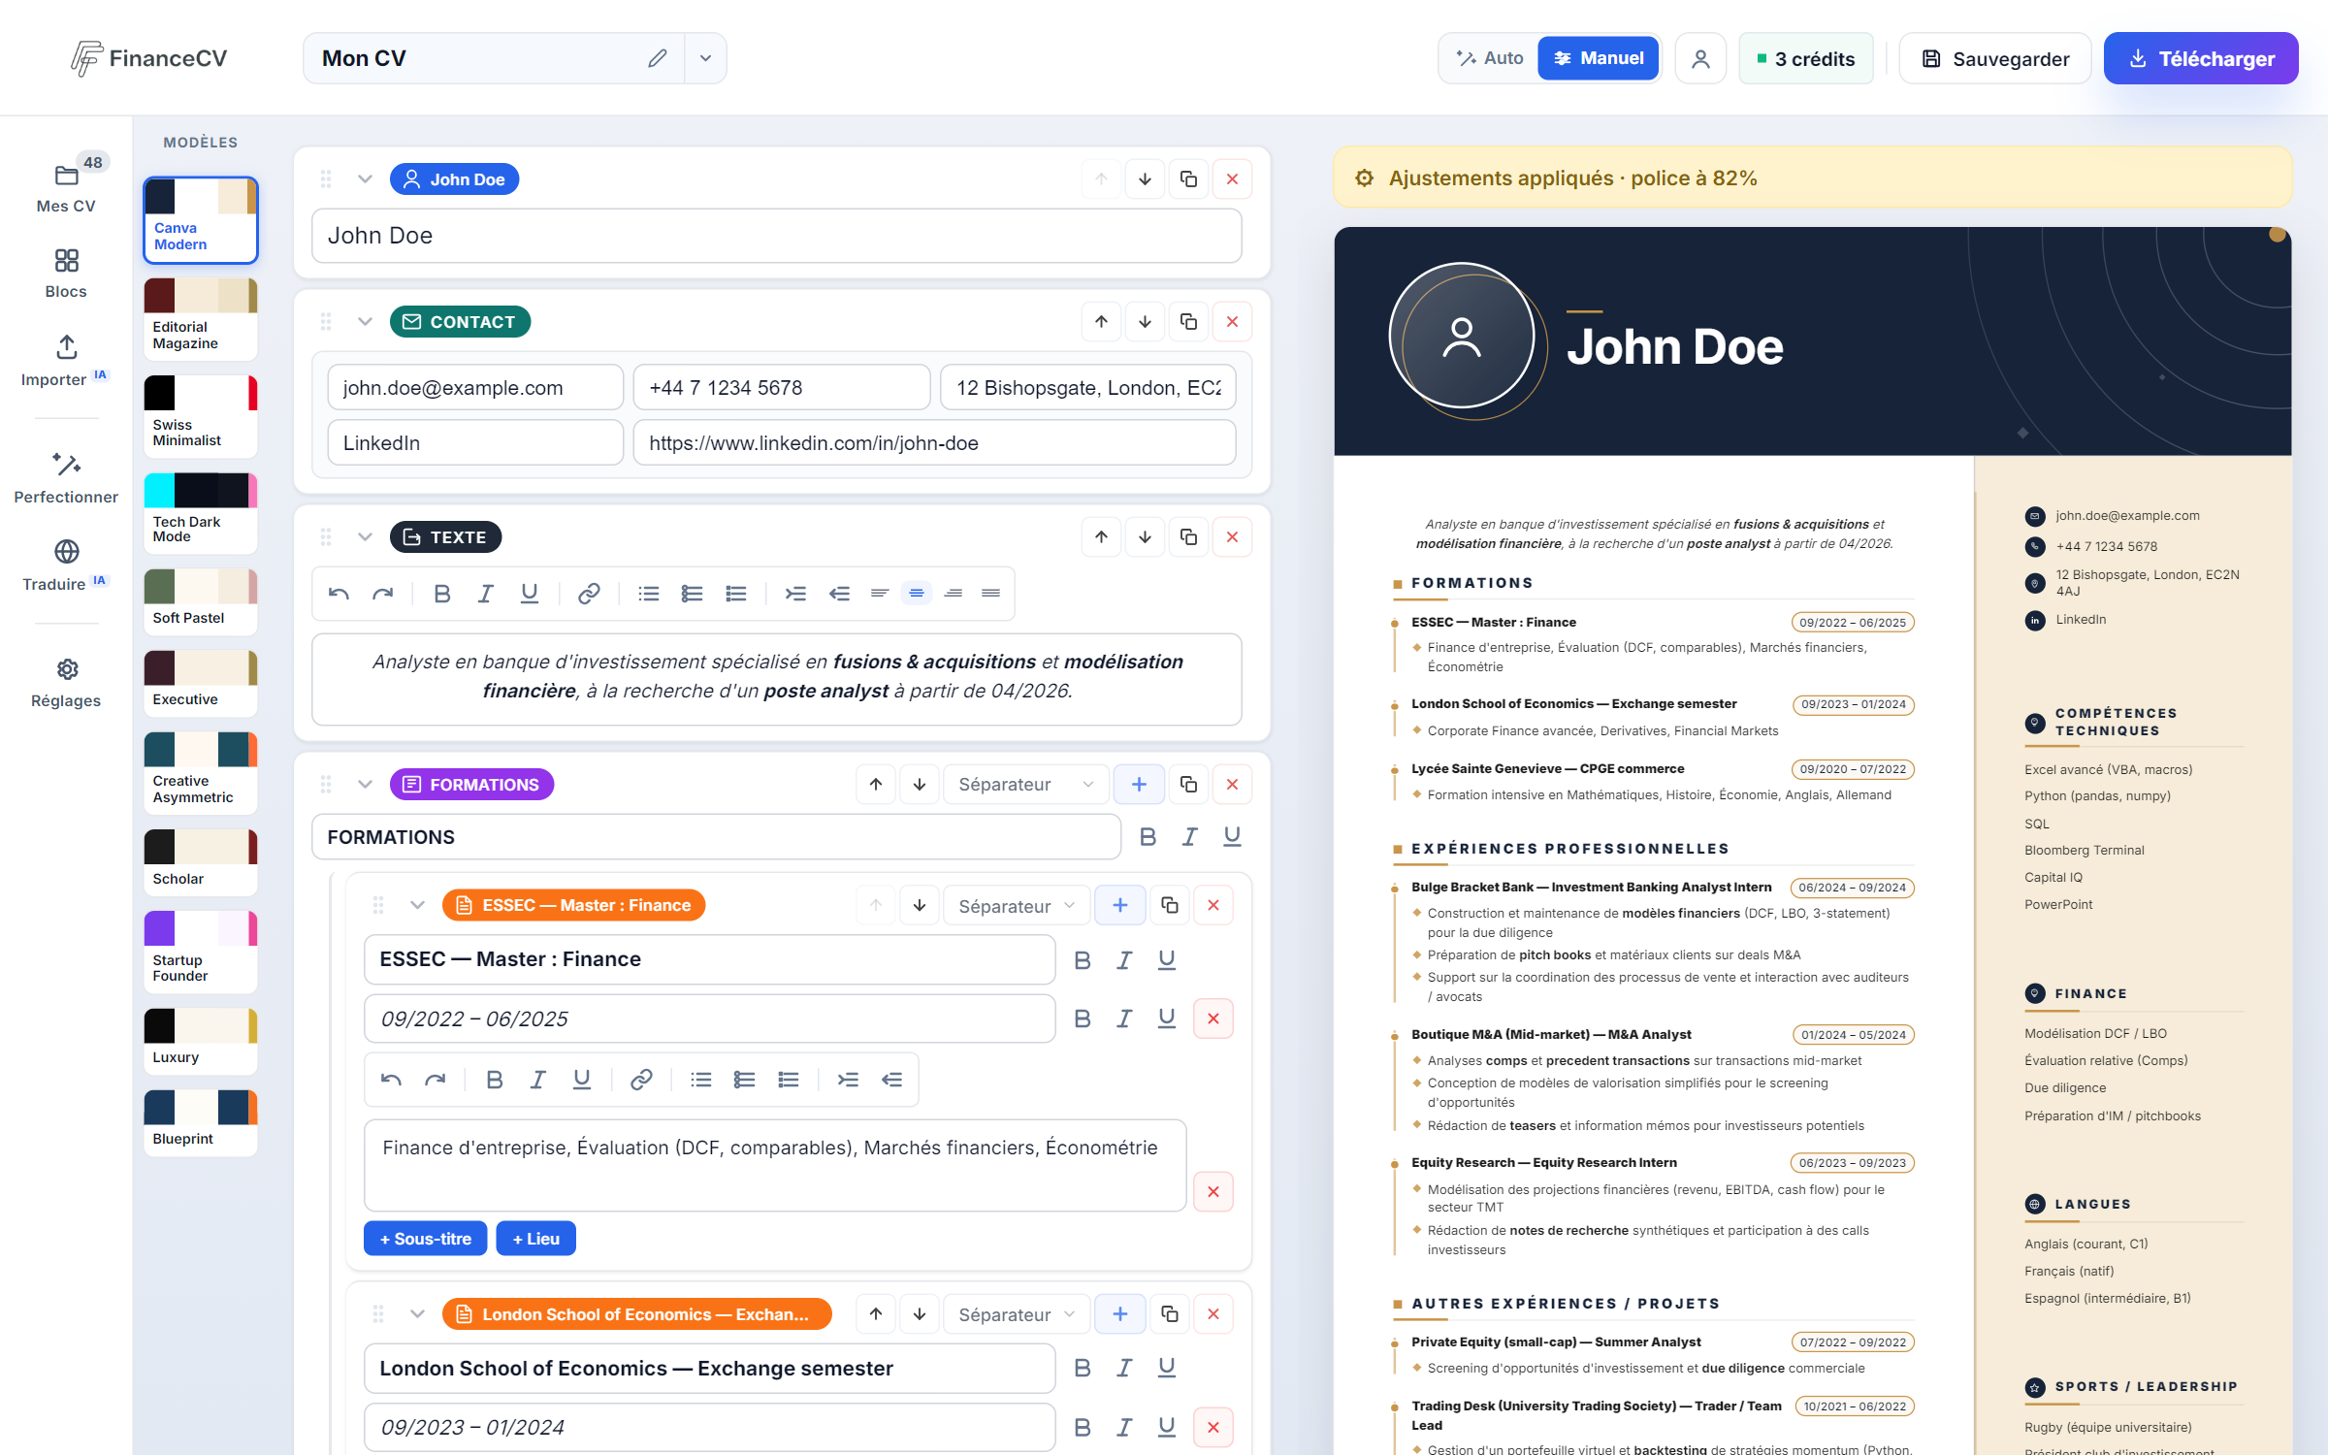Viewport: 2328px width, 1455px height.
Task: Duplicate the CONTACT block
Action: [1188, 322]
